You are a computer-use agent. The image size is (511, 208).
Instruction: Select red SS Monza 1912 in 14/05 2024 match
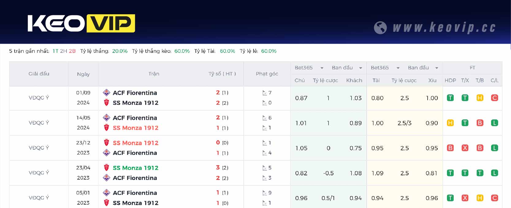135,128
